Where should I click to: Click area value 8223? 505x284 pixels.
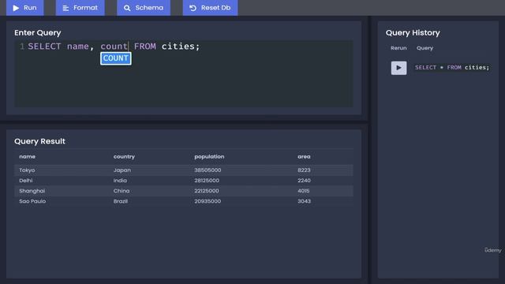304,170
